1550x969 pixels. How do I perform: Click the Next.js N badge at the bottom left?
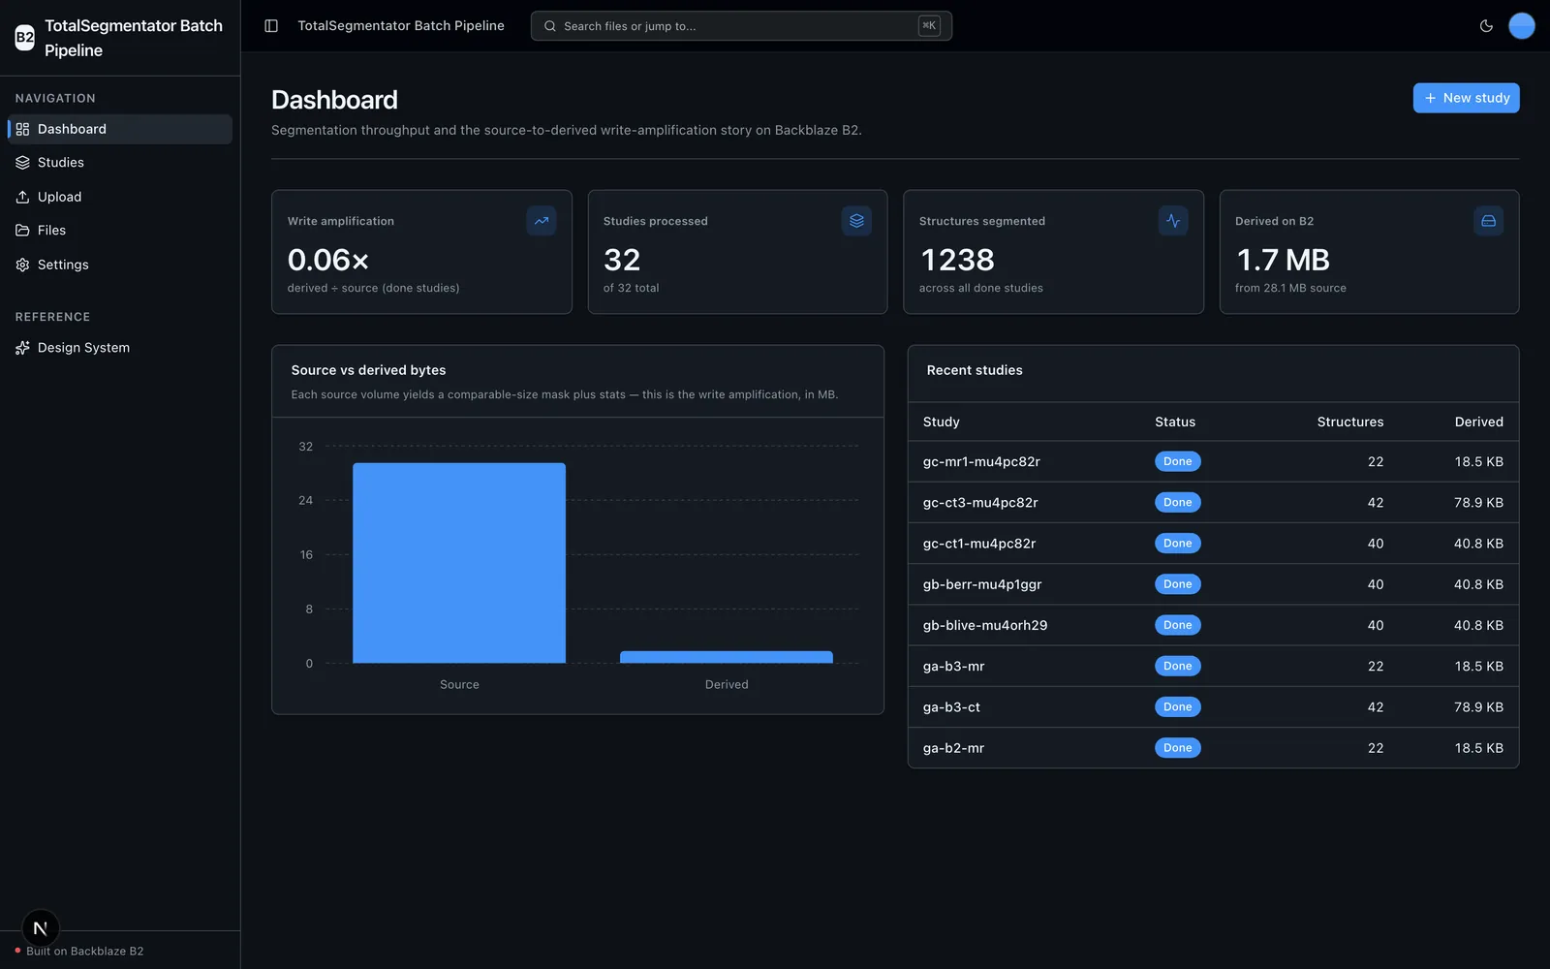click(x=41, y=928)
